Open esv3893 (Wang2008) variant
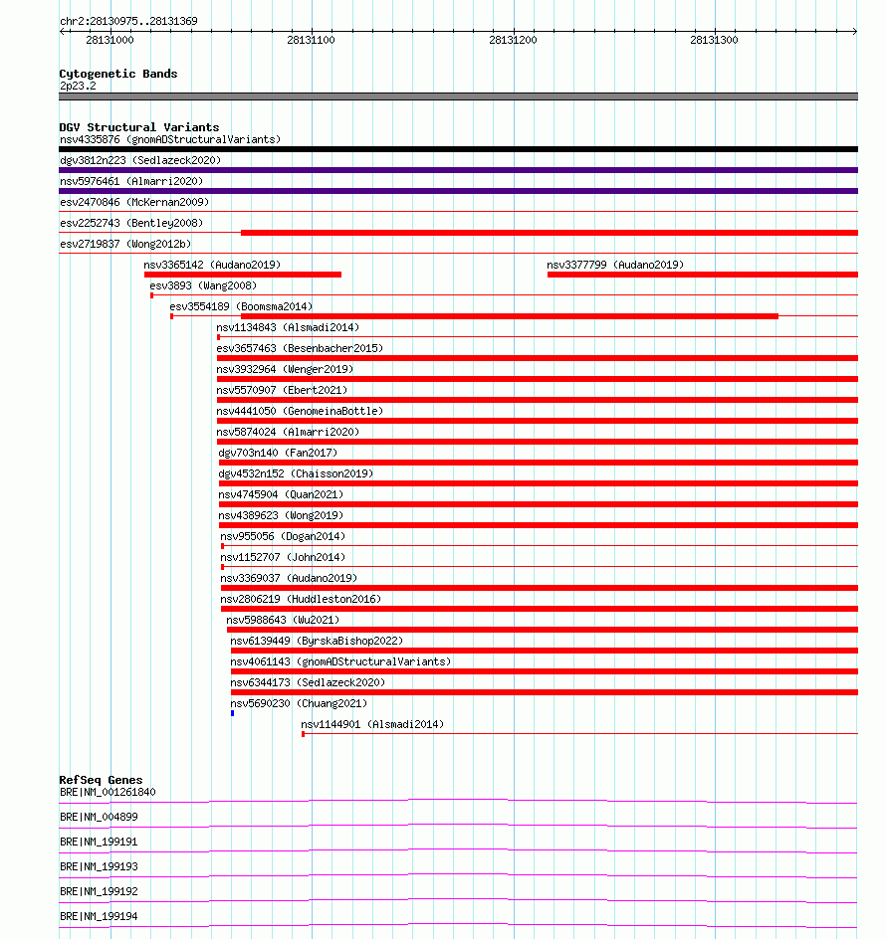 (203, 285)
